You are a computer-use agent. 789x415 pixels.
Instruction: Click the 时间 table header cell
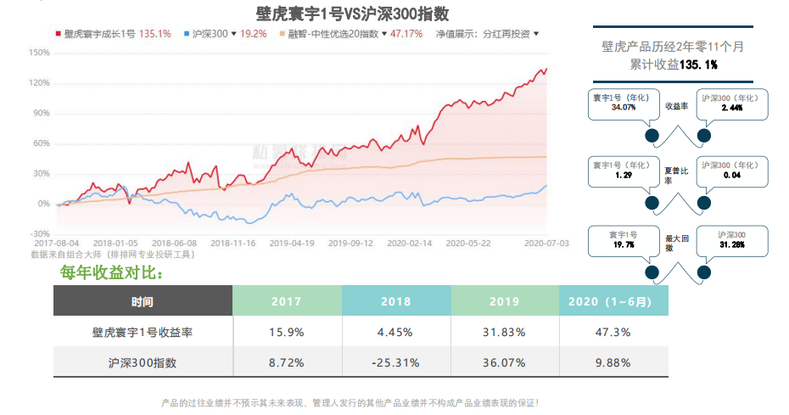click(x=143, y=301)
